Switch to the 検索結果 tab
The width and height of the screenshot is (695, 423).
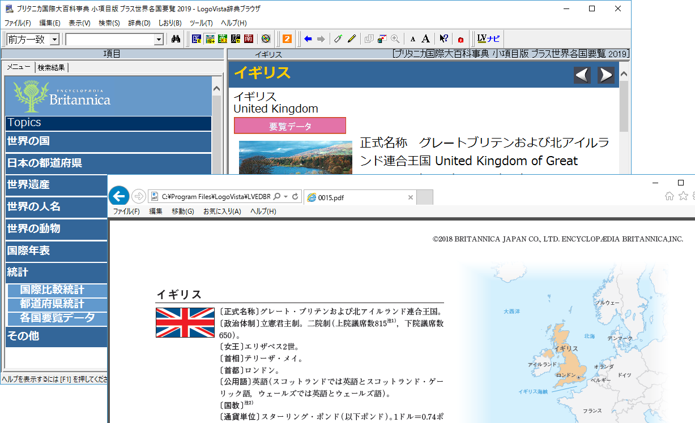pyautogui.click(x=52, y=68)
